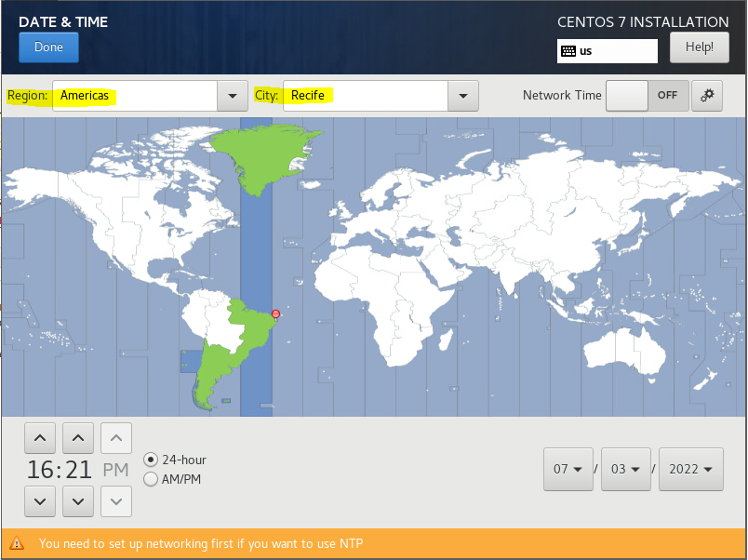Image resolution: width=748 pixels, height=560 pixels.
Task: Click the AM/PM down arrow
Action: pos(115,501)
